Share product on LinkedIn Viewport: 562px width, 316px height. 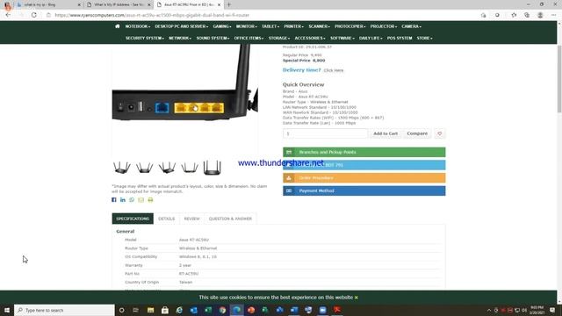pyautogui.click(x=123, y=199)
